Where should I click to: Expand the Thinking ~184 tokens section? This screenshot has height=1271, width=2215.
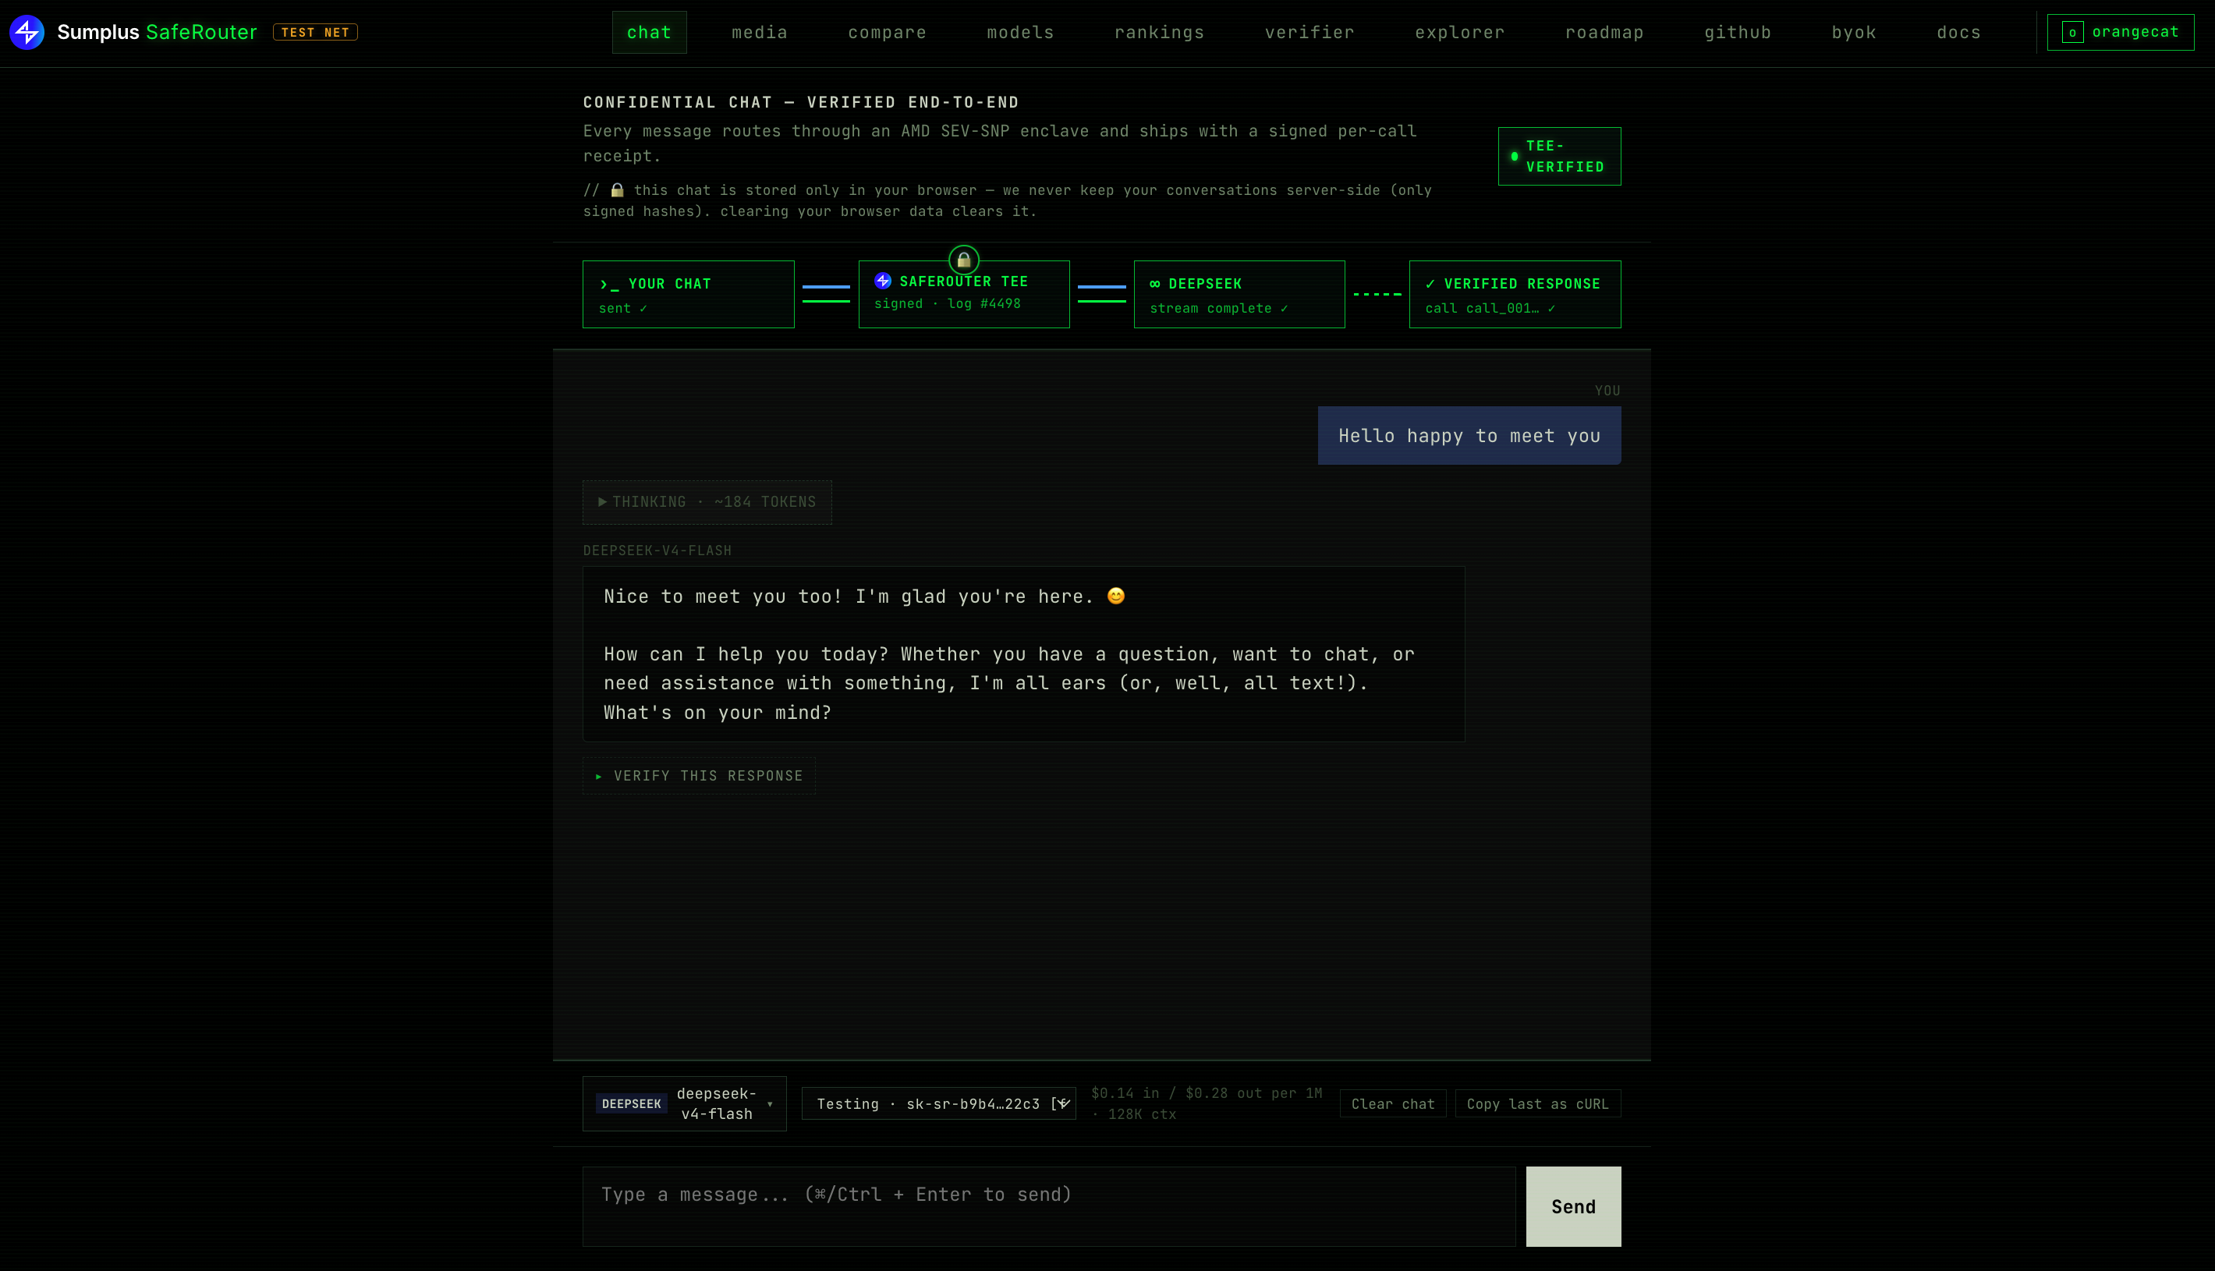pos(707,502)
